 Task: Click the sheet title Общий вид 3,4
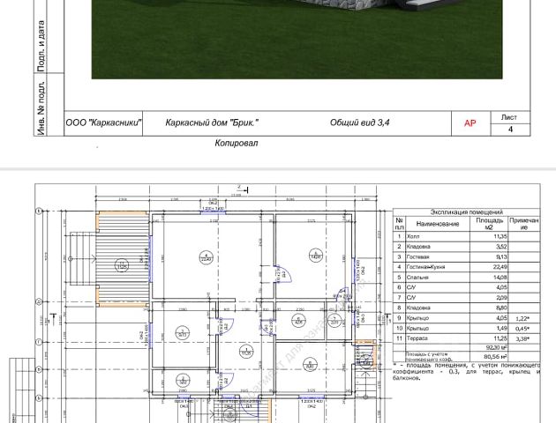[x=359, y=122]
